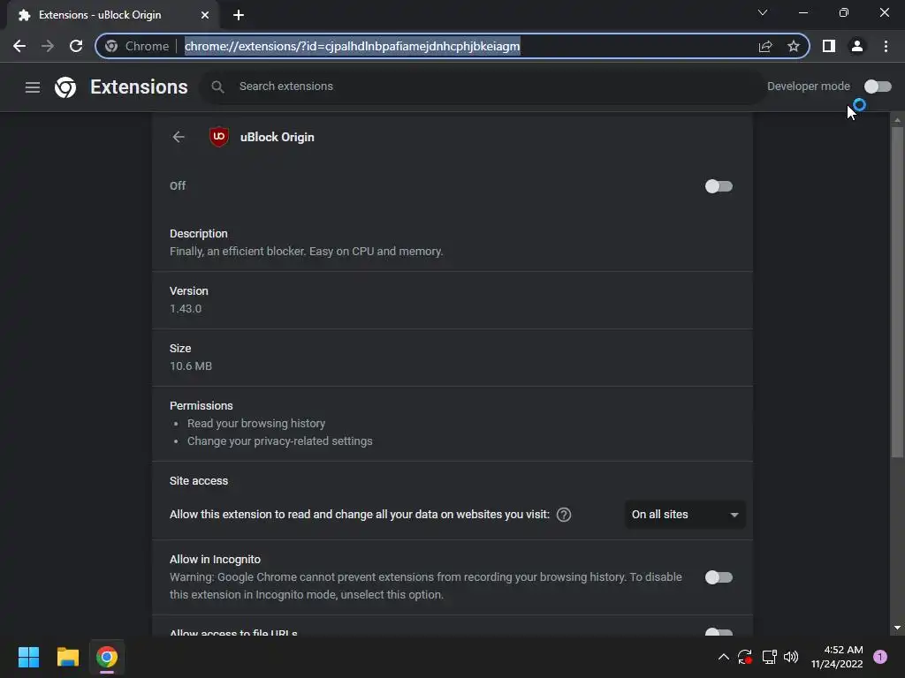Open the Extensions hamburger menu
This screenshot has width=905, height=678.
click(x=33, y=87)
